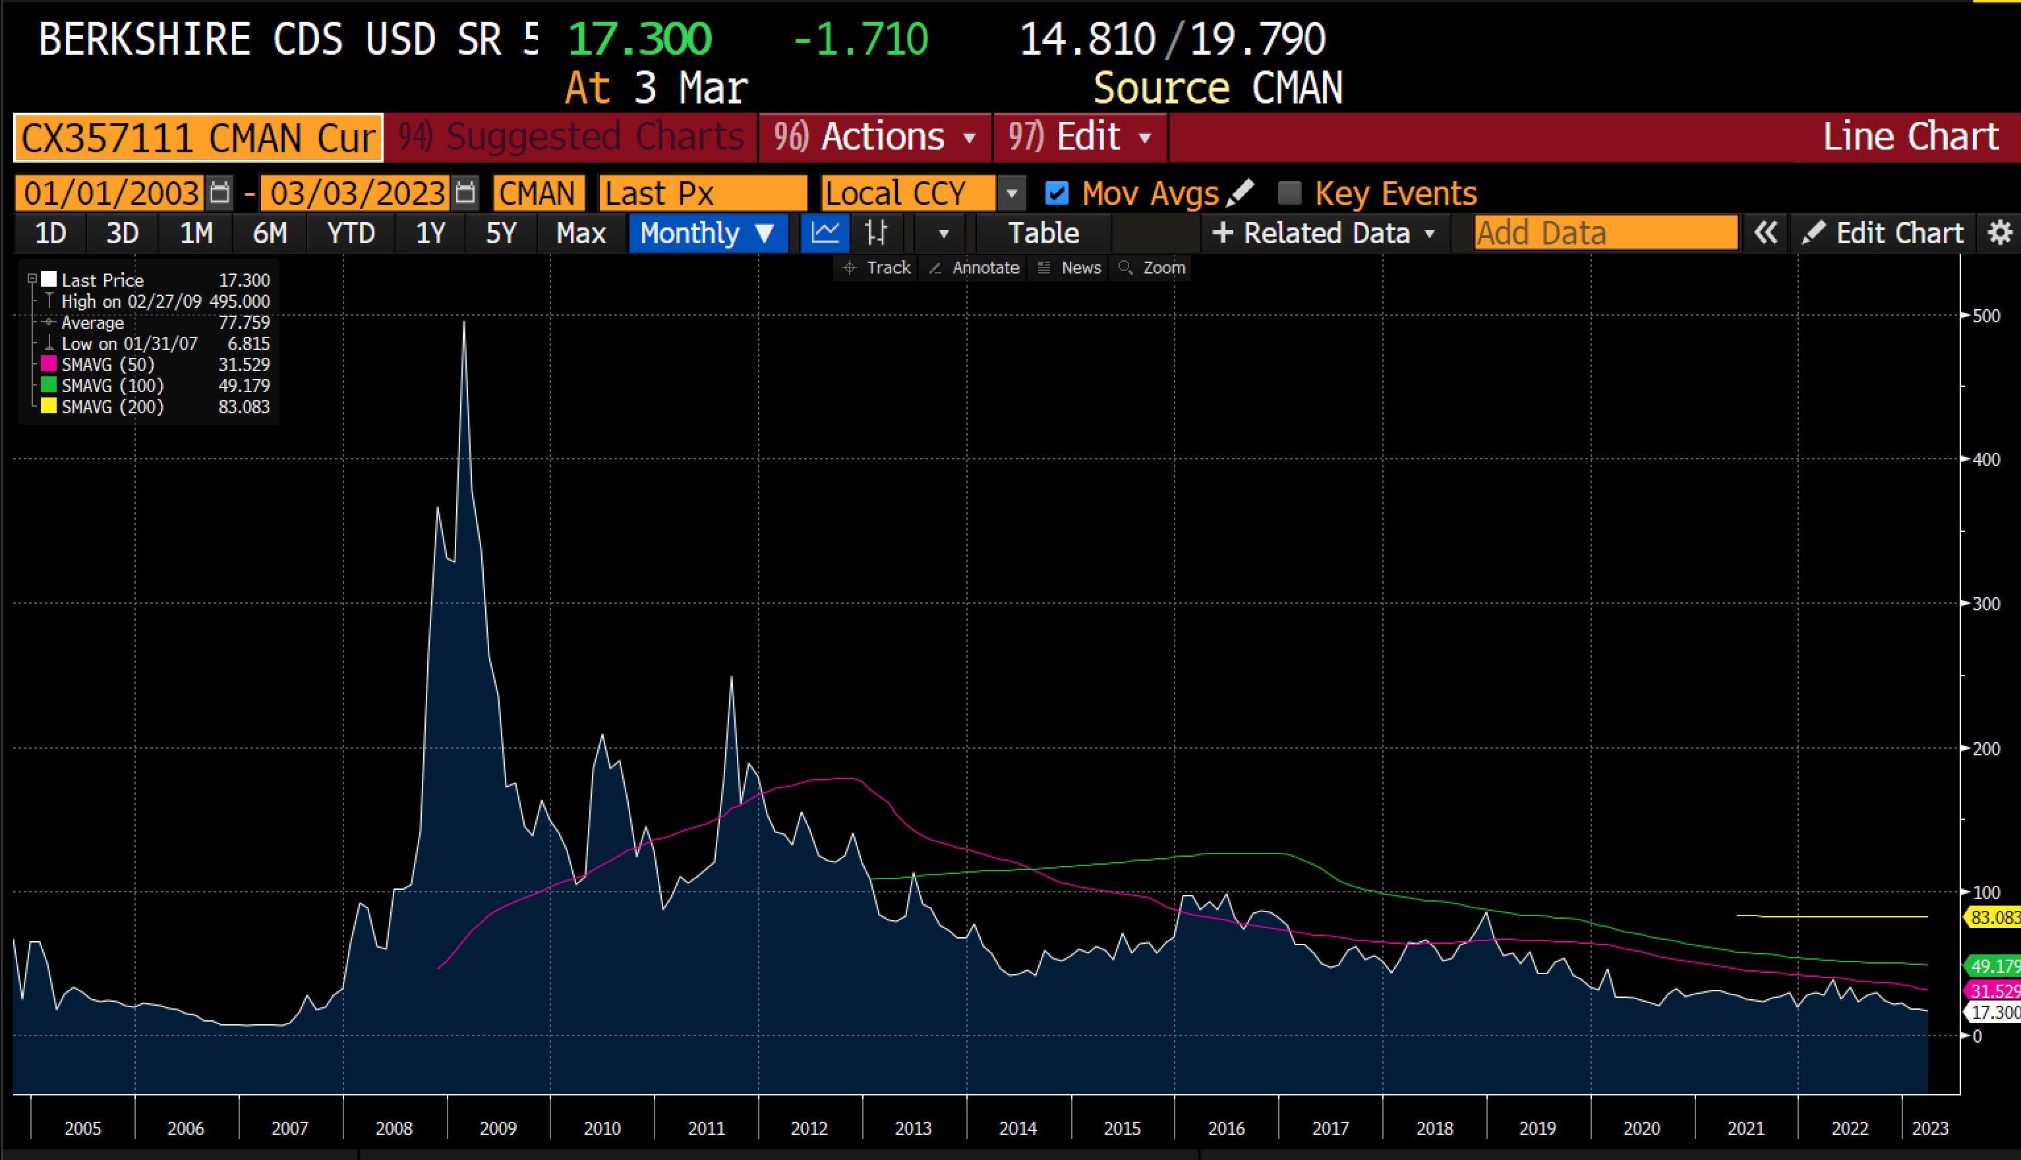The image size is (2021, 1160).
Task: Collapse the Last Price legend tree
Action: [33, 279]
